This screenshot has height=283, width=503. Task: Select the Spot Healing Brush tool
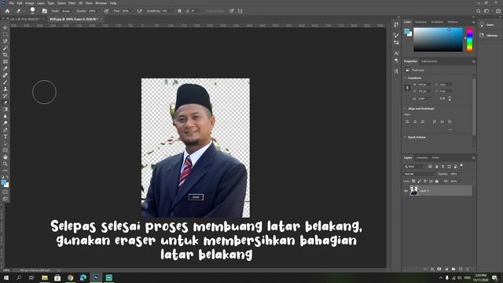(6, 75)
